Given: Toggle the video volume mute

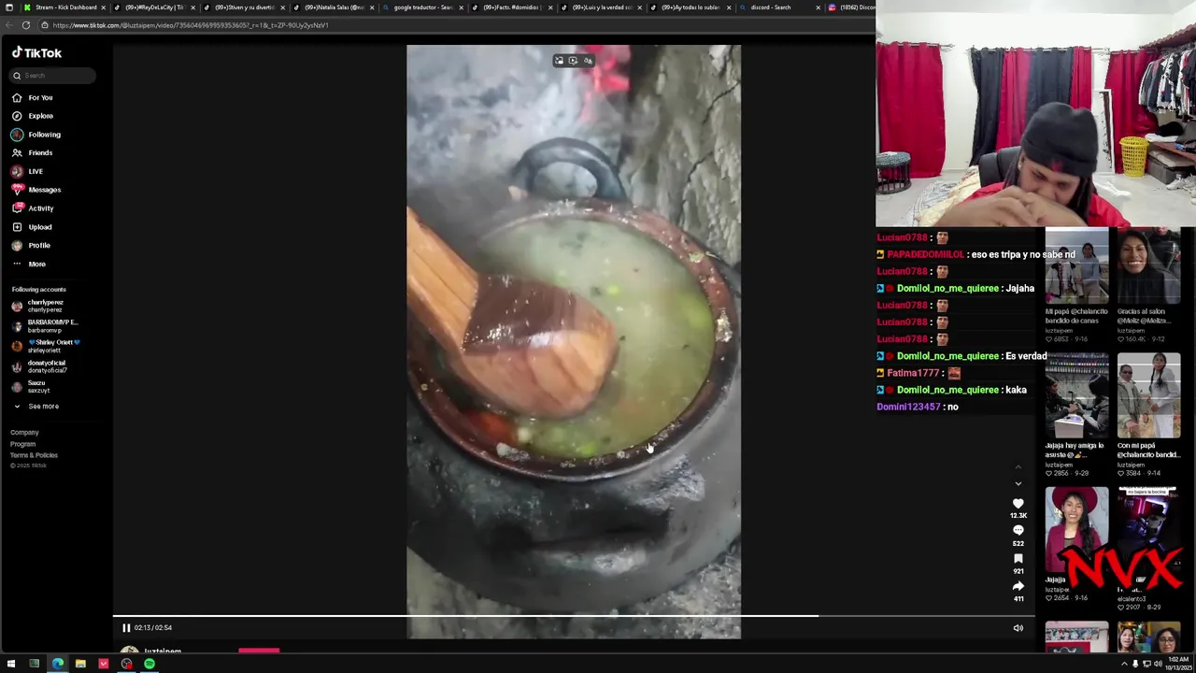Looking at the screenshot, I should pyautogui.click(x=1018, y=628).
